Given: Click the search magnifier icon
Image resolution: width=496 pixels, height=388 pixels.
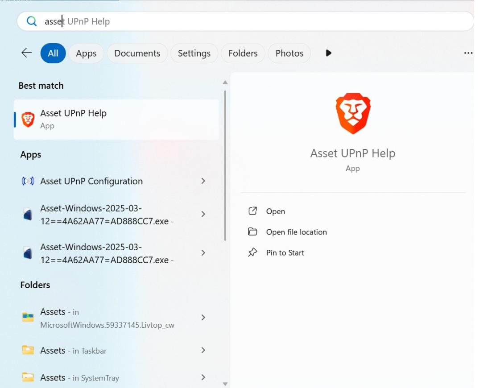Looking at the screenshot, I should (32, 21).
